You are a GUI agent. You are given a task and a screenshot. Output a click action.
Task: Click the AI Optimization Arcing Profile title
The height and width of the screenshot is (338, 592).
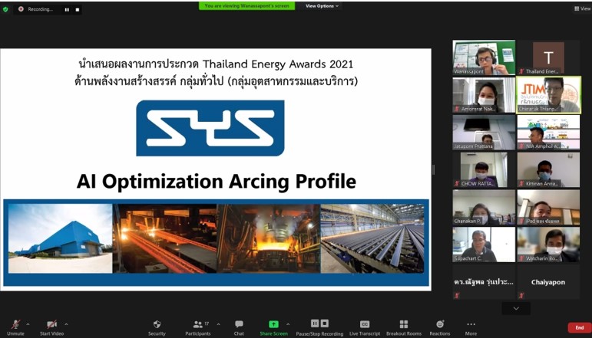click(x=217, y=181)
